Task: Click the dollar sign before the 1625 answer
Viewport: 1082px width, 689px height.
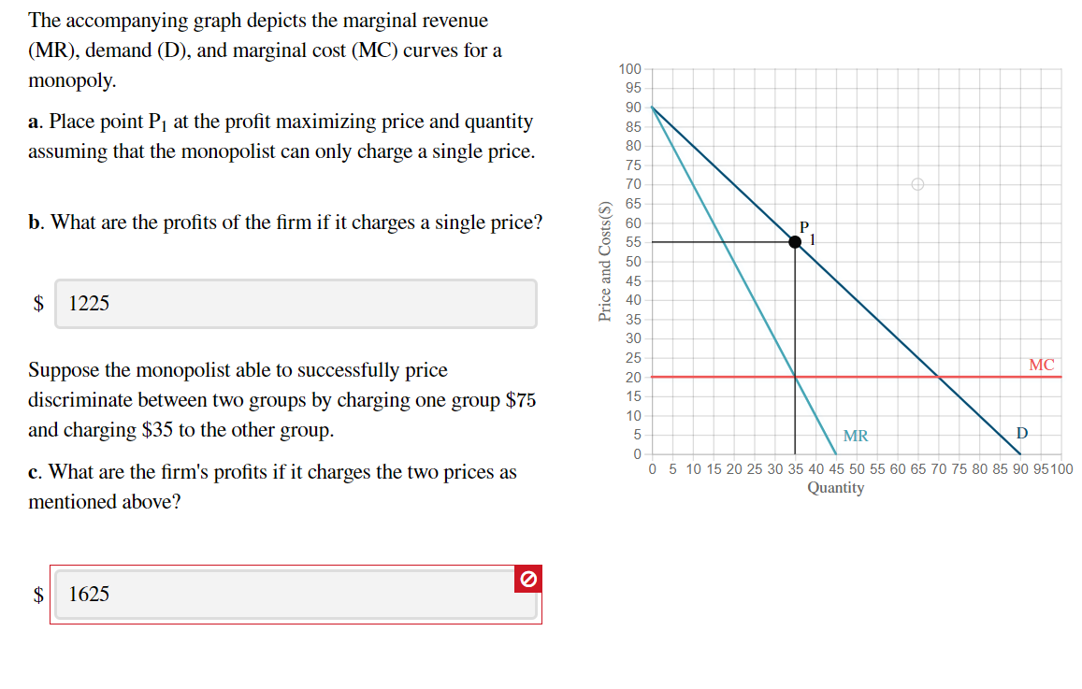Action: click(x=37, y=594)
